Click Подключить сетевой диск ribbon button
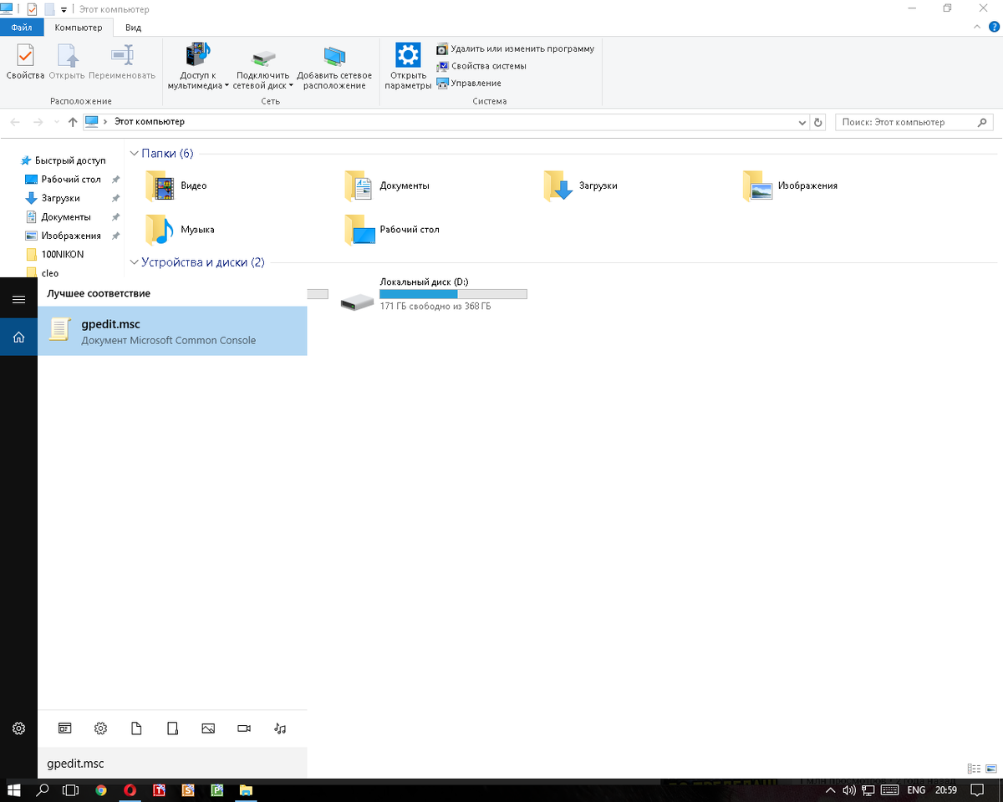 pos(262,69)
